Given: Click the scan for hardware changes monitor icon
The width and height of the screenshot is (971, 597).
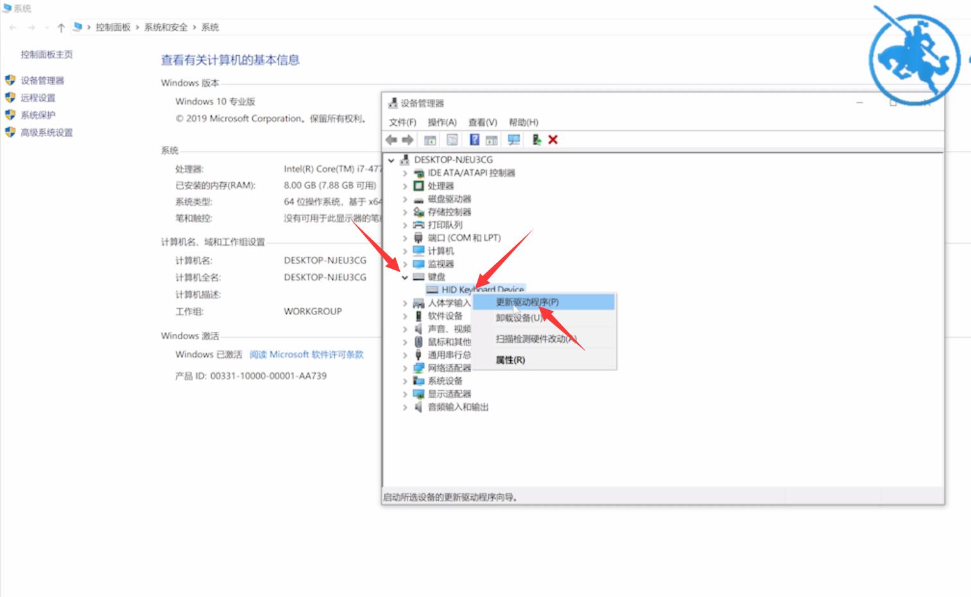Looking at the screenshot, I should pos(514,140).
